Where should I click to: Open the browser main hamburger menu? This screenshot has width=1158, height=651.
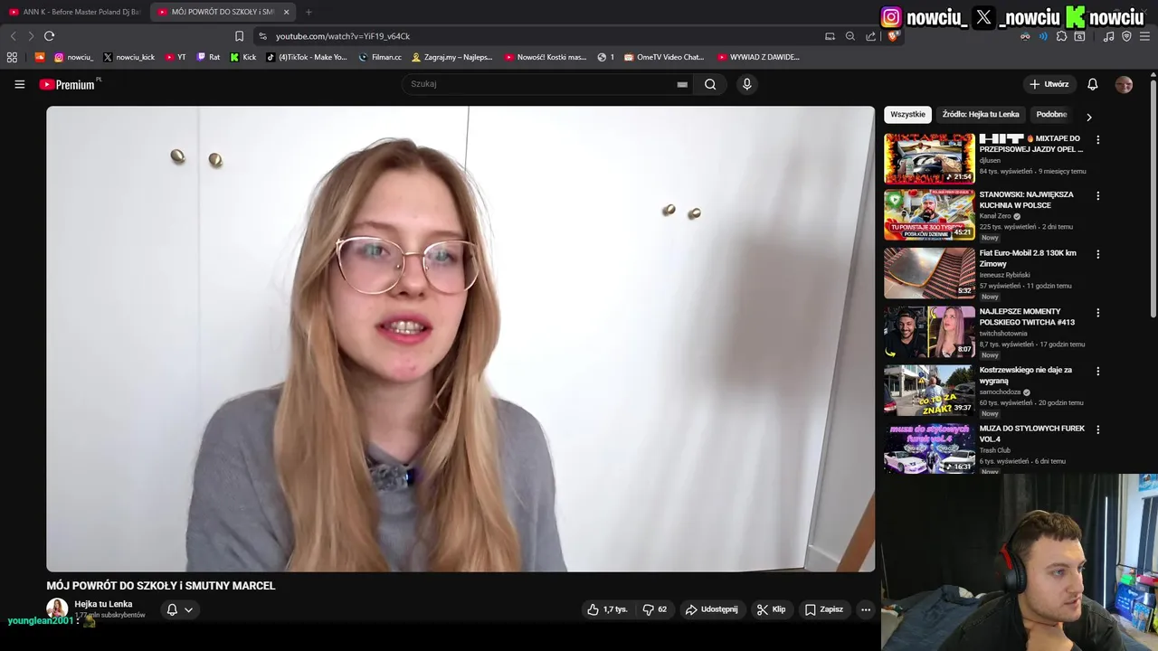tap(1144, 36)
